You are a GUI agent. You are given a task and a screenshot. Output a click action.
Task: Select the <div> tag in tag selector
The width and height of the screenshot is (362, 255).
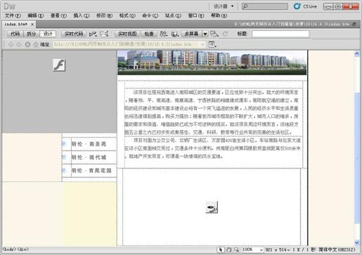click(22, 249)
